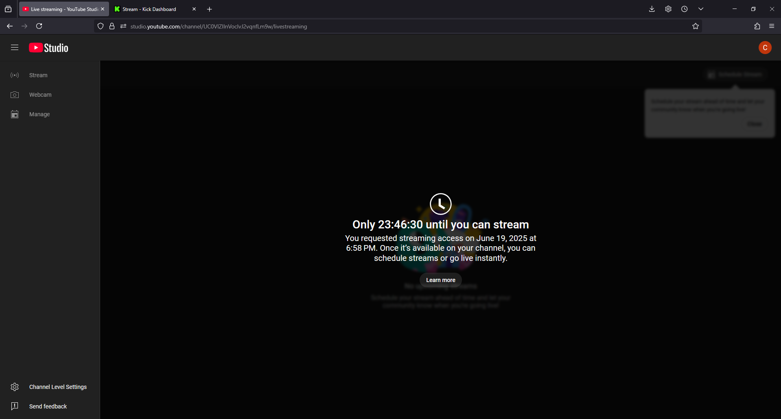
Task: Click the site security lock icon
Action: 112,26
